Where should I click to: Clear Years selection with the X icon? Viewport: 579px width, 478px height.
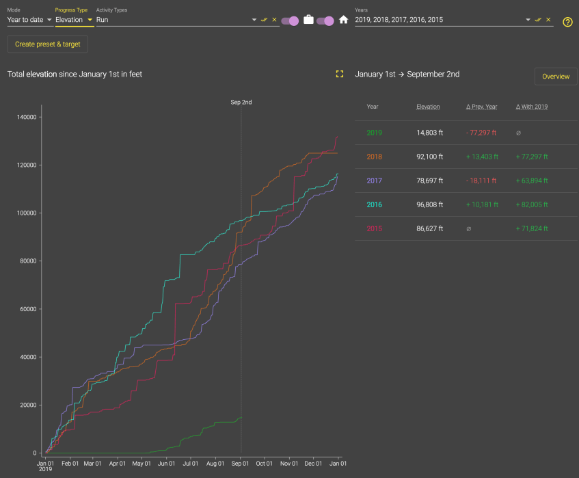[x=548, y=20]
